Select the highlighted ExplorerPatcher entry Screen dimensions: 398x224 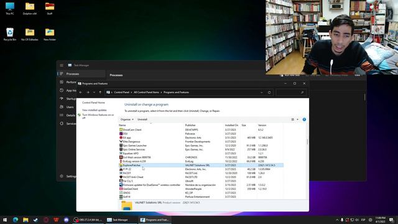[201, 166]
